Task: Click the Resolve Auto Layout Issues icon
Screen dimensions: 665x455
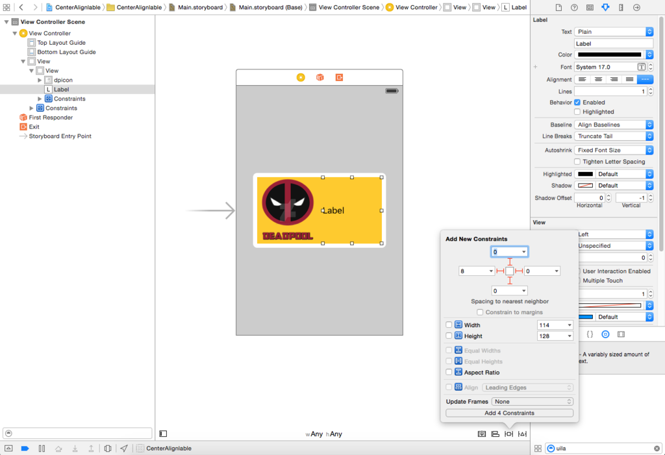Action: (x=523, y=434)
